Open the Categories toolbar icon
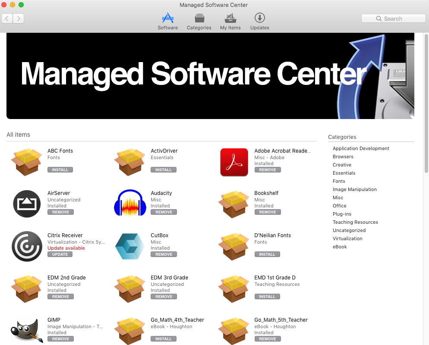429x345 pixels. tap(199, 21)
